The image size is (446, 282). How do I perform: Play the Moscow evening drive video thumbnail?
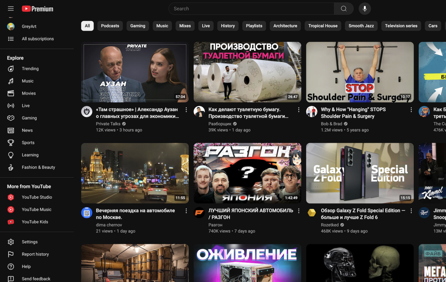(x=135, y=173)
